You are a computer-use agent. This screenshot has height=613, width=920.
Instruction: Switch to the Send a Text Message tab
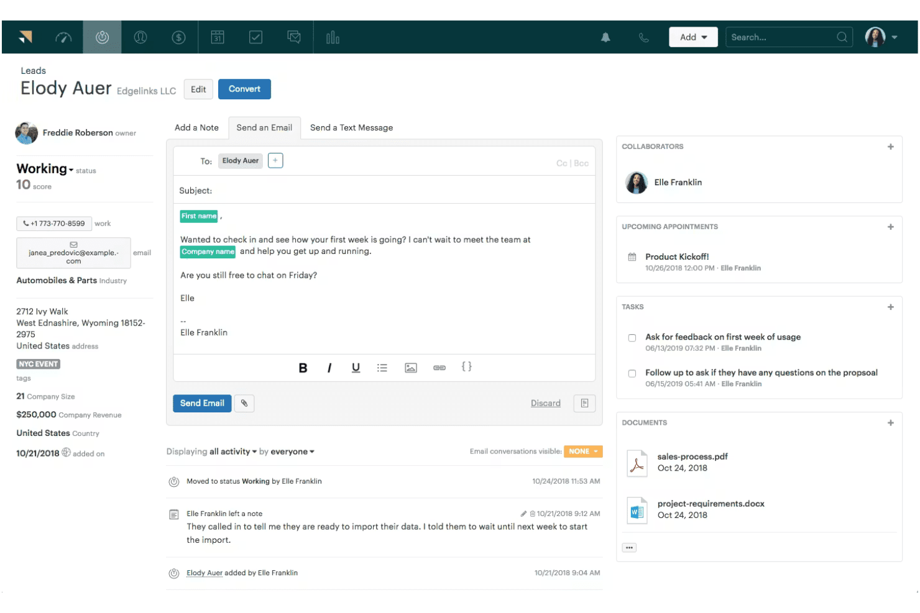(x=351, y=127)
